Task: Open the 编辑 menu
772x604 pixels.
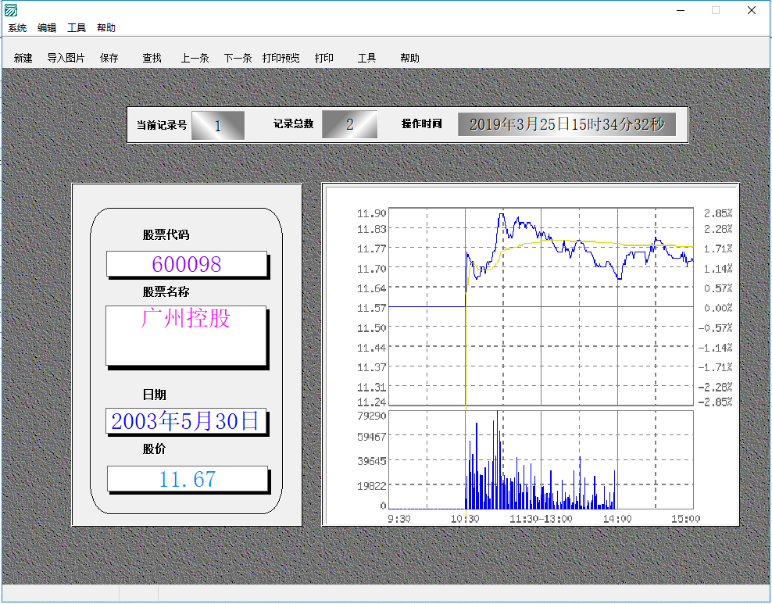Action: 47,28
